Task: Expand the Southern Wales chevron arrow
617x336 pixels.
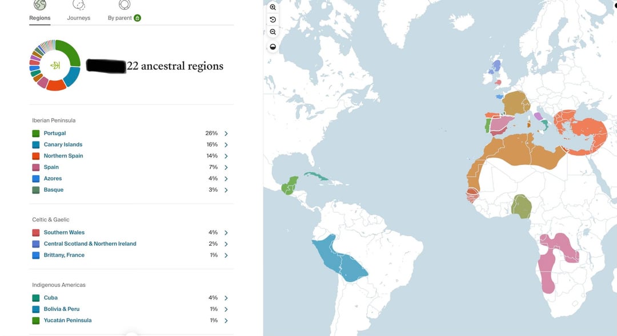Action: 226,233
